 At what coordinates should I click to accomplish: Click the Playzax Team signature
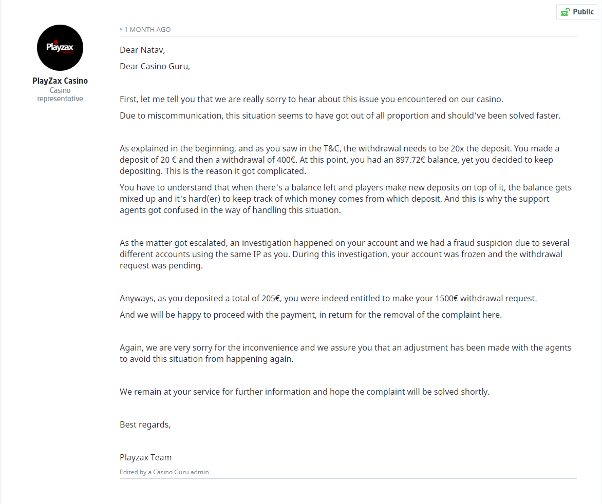[x=145, y=457]
